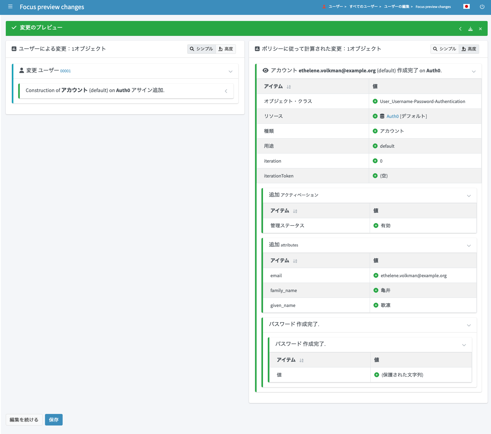The image size is (491, 434).
Task: Collapse the 追加 attributes section
Action: [469, 246]
